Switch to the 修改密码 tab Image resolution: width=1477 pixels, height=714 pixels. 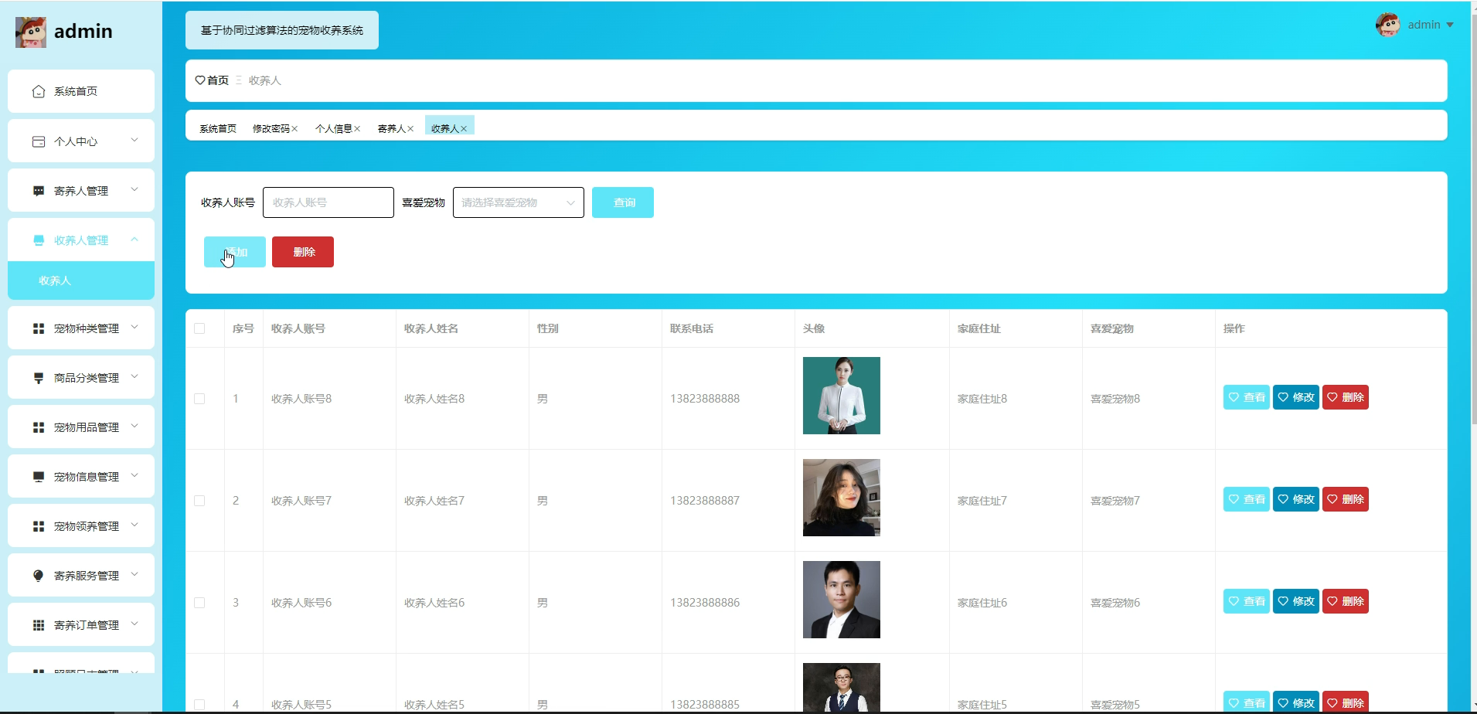(x=271, y=129)
